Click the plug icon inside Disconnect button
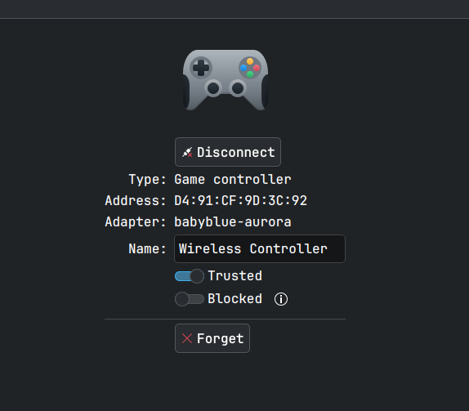The image size is (469, 411). (x=187, y=152)
